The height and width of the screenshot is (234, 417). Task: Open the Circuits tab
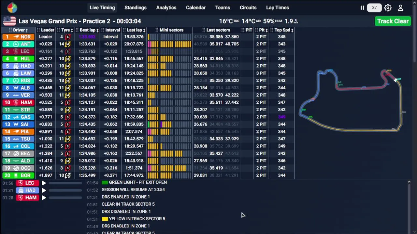[248, 7]
